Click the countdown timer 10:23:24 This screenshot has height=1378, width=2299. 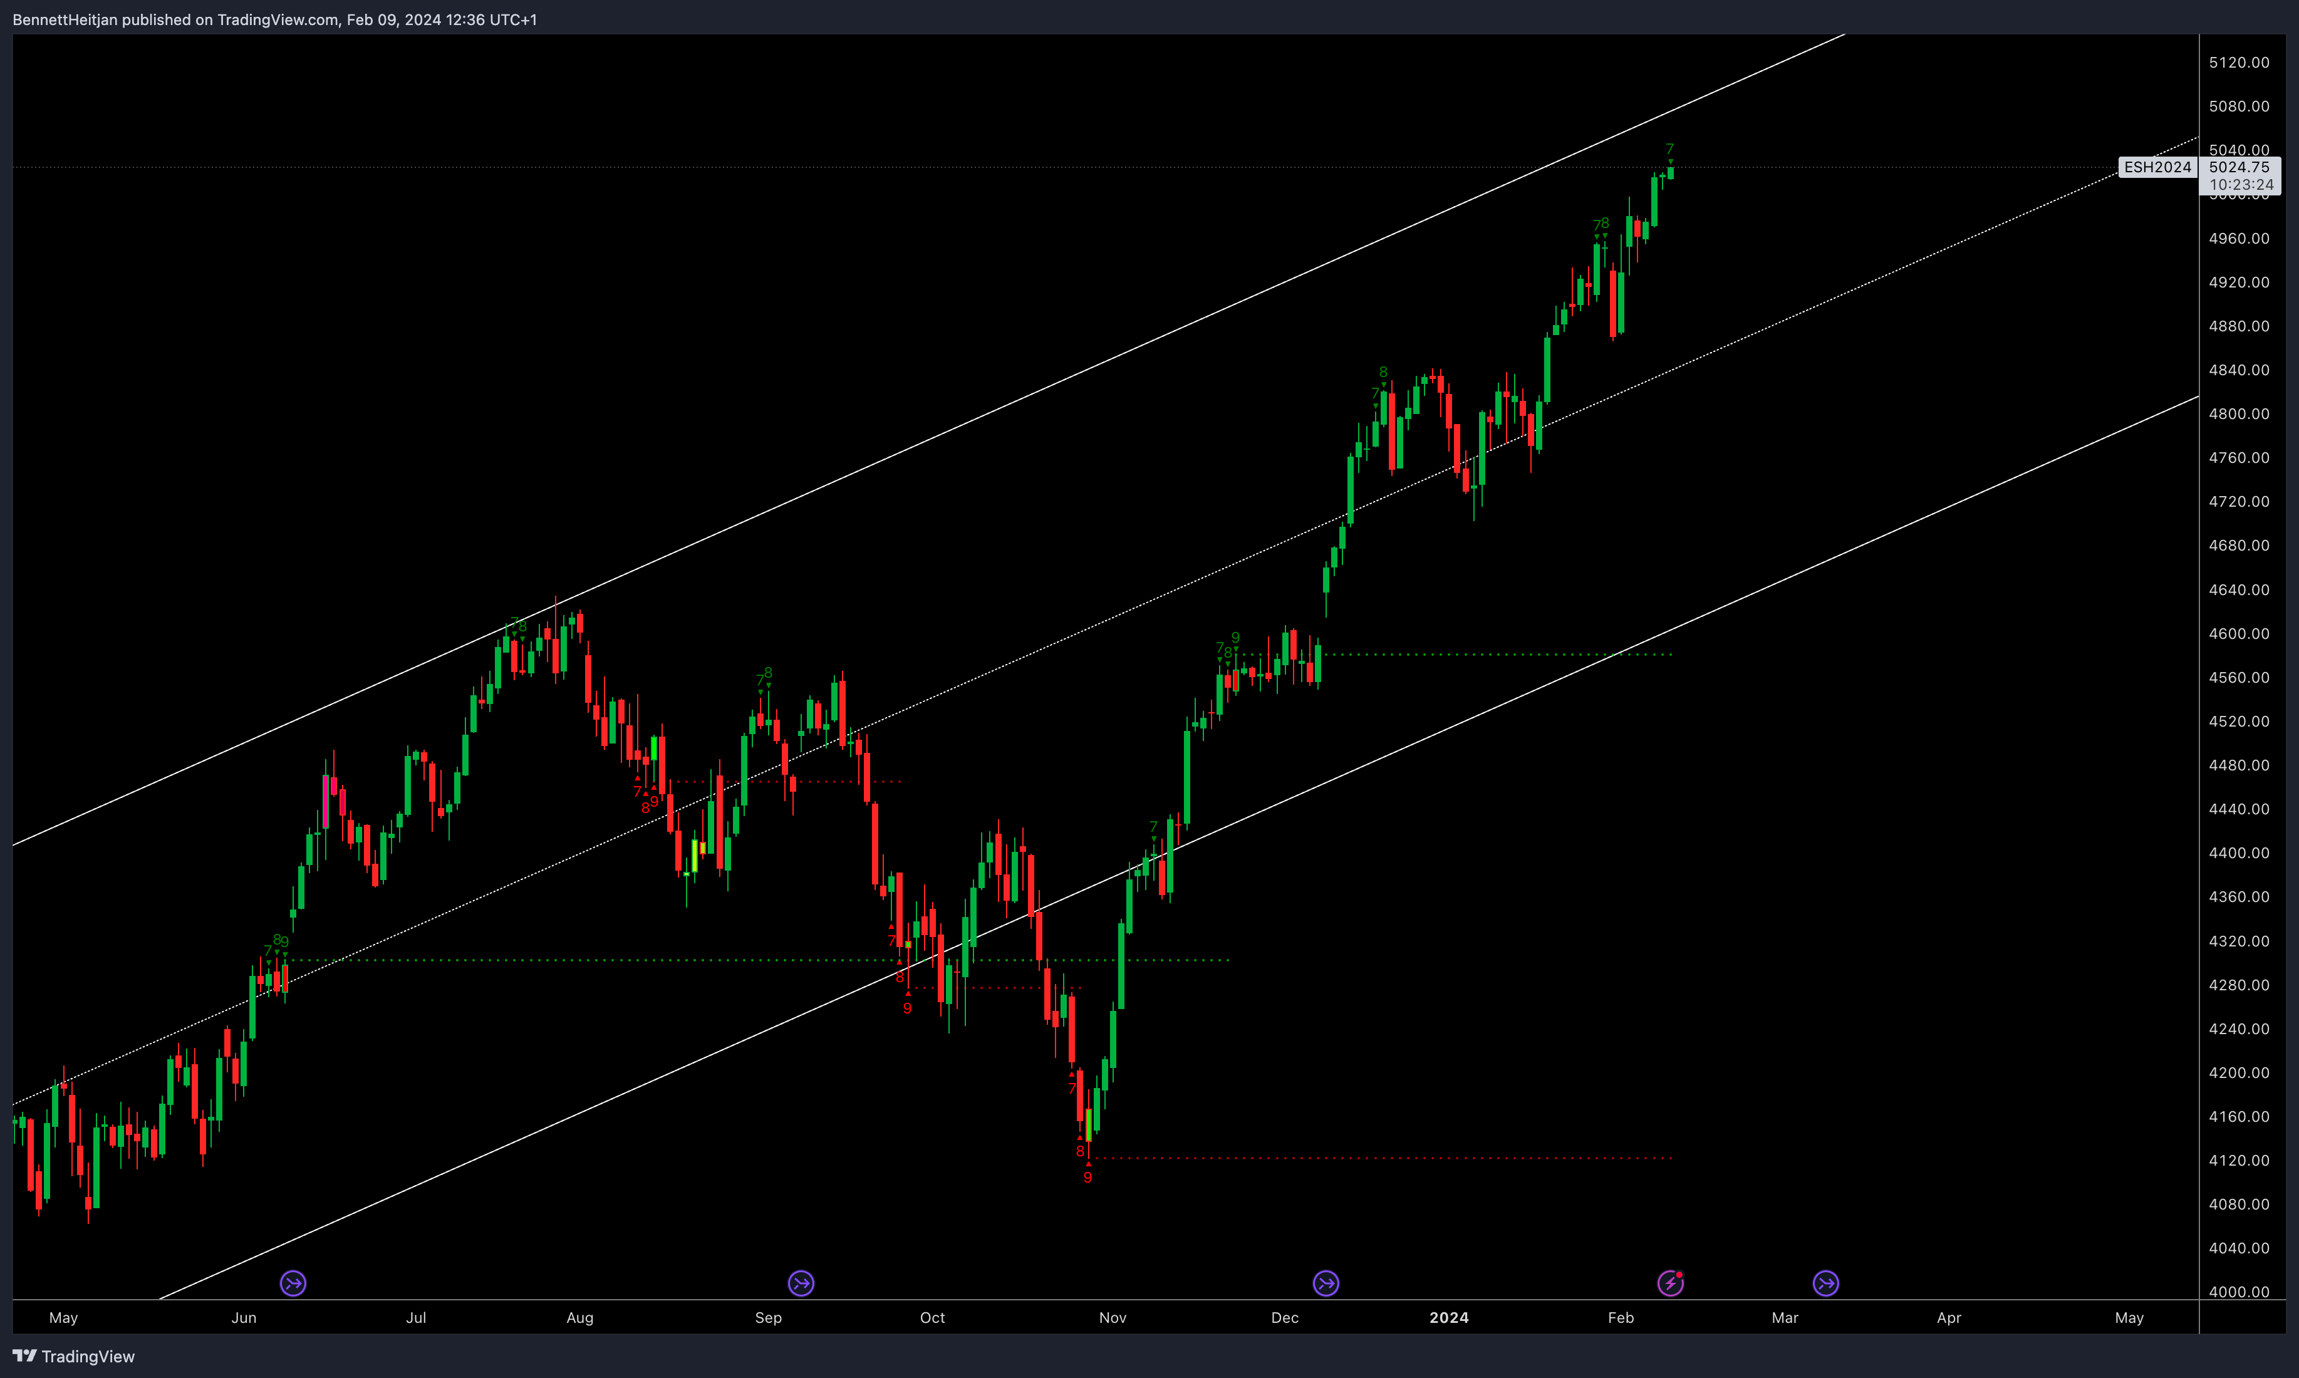pos(2241,185)
